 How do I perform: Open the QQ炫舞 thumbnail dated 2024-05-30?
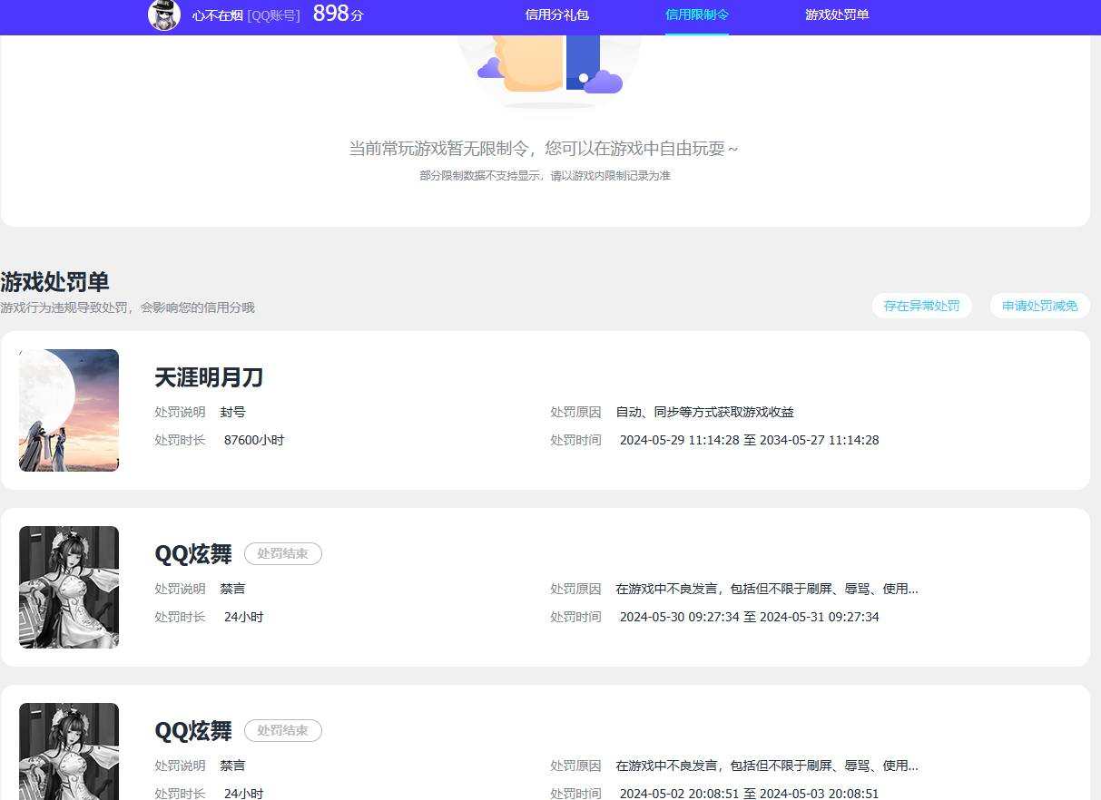tap(69, 587)
